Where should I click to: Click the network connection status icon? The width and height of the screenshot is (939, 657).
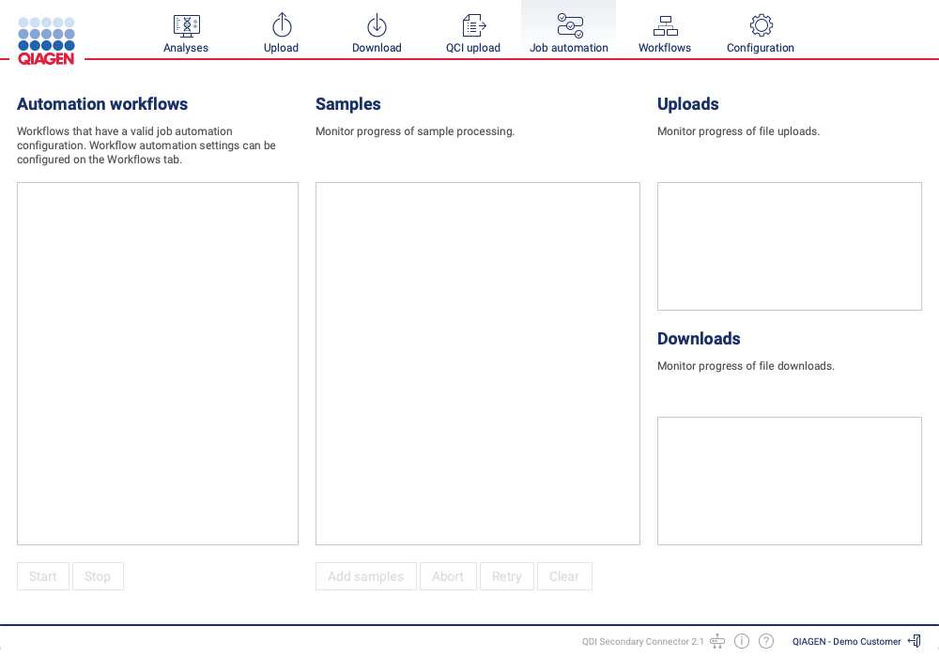coord(717,641)
